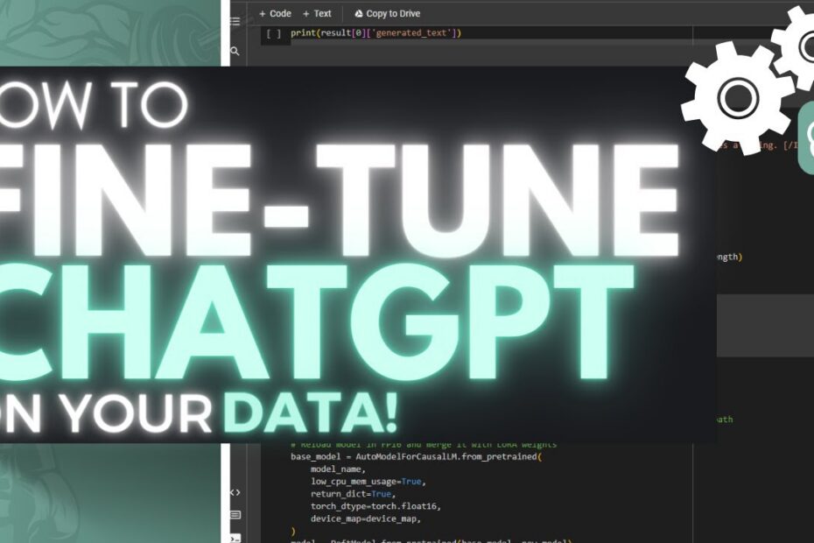The width and height of the screenshot is (814, 543).
Task: Click the comment about reloading model in FP16
Action: [424, 445]
